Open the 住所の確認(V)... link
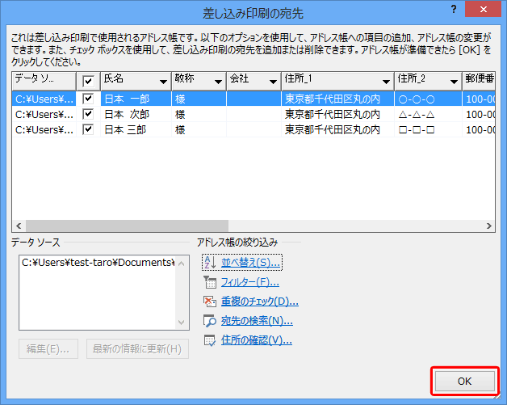The height and width of the screenshot is (405, 507). click(x=257, y=340)
